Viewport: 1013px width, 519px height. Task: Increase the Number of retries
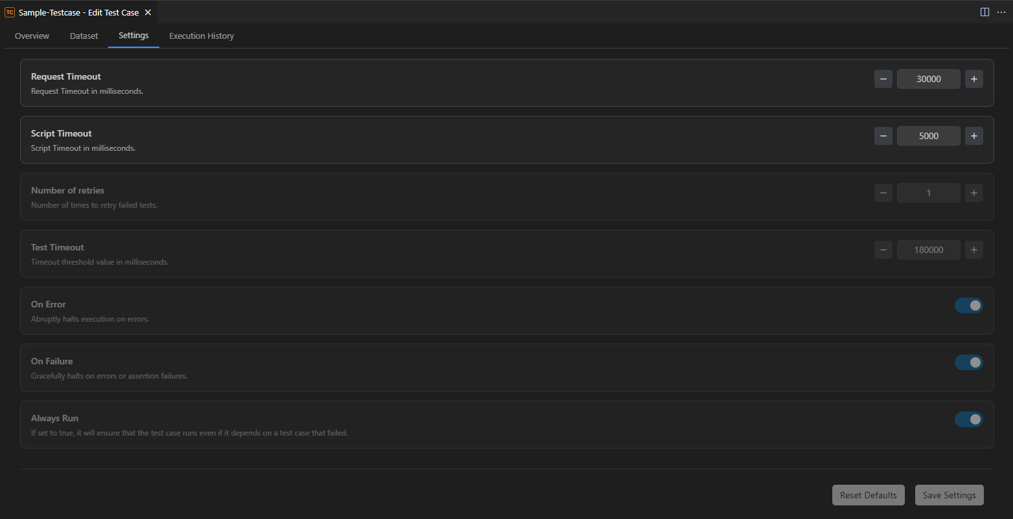click(x=973, y=193)
